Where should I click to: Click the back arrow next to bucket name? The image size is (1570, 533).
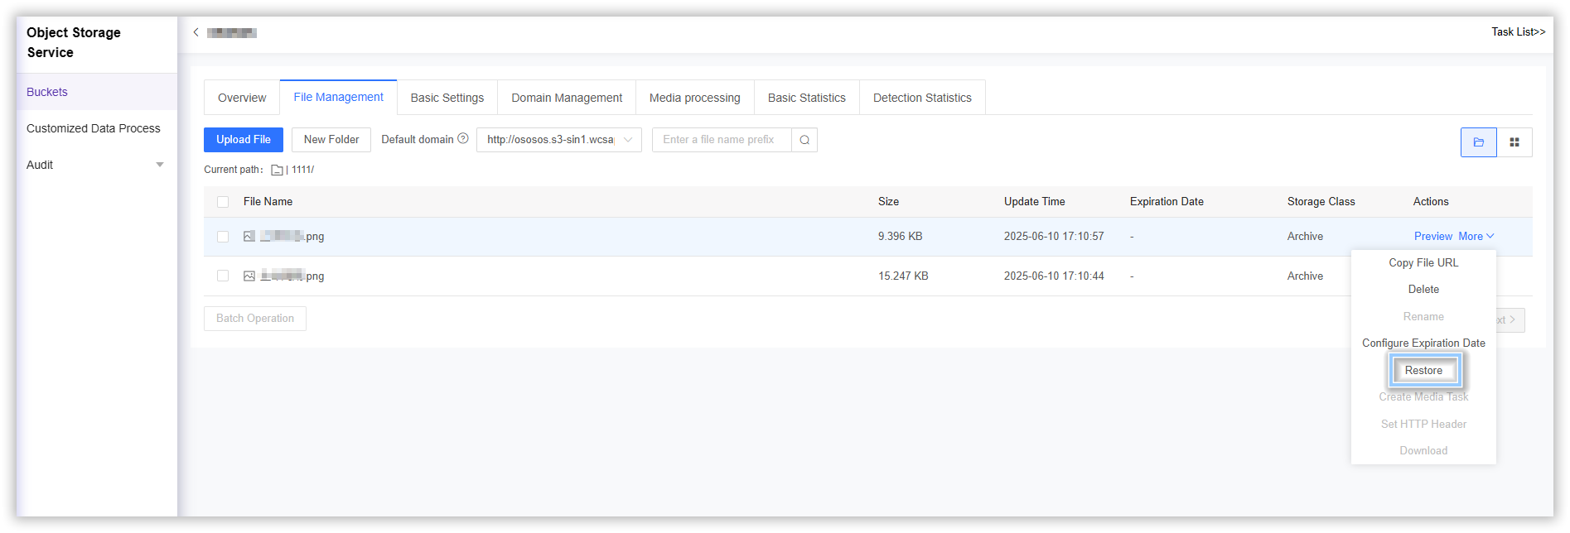coord(196,32)
